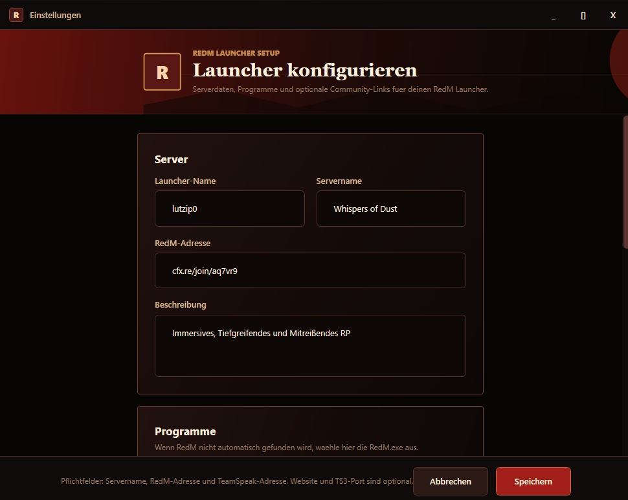The width and height of the screenshot is (628, 500).
Task: Click the 'Serverdaten, Programme und optionale' subtitle
Action: [x=341, y=89]
